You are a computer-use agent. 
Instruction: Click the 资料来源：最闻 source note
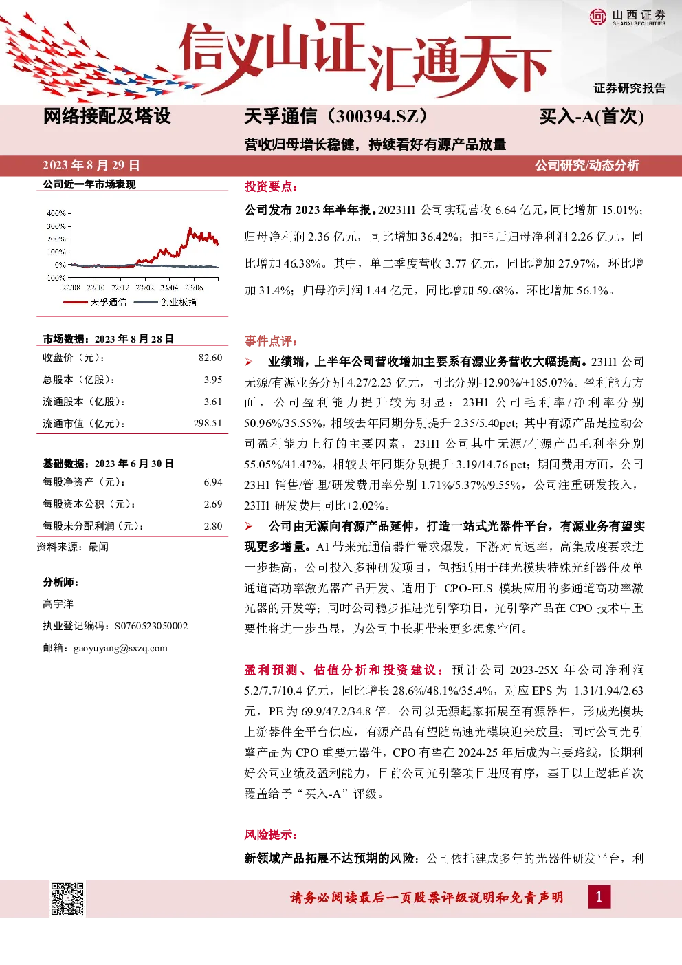[x=73, y=547]
